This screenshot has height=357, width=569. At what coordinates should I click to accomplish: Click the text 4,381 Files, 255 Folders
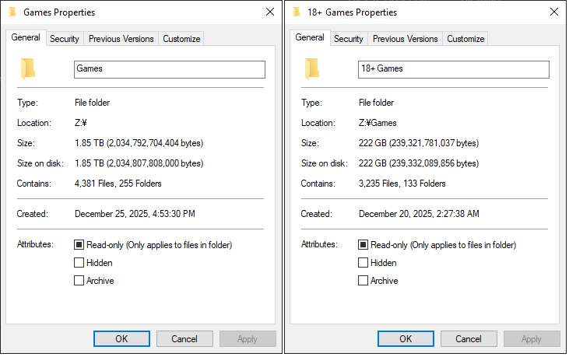[x=118, y=184]
